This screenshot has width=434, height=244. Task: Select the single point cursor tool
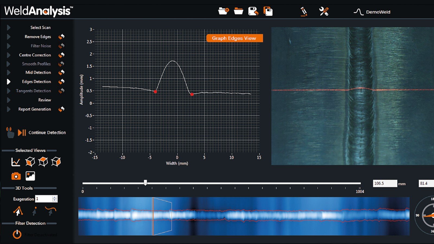pyautogui.click(x=34, y=211)
